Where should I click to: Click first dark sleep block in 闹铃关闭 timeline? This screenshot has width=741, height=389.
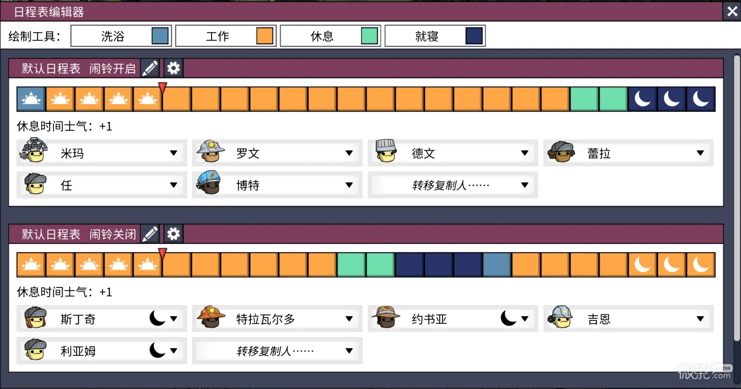click(409, 265)
